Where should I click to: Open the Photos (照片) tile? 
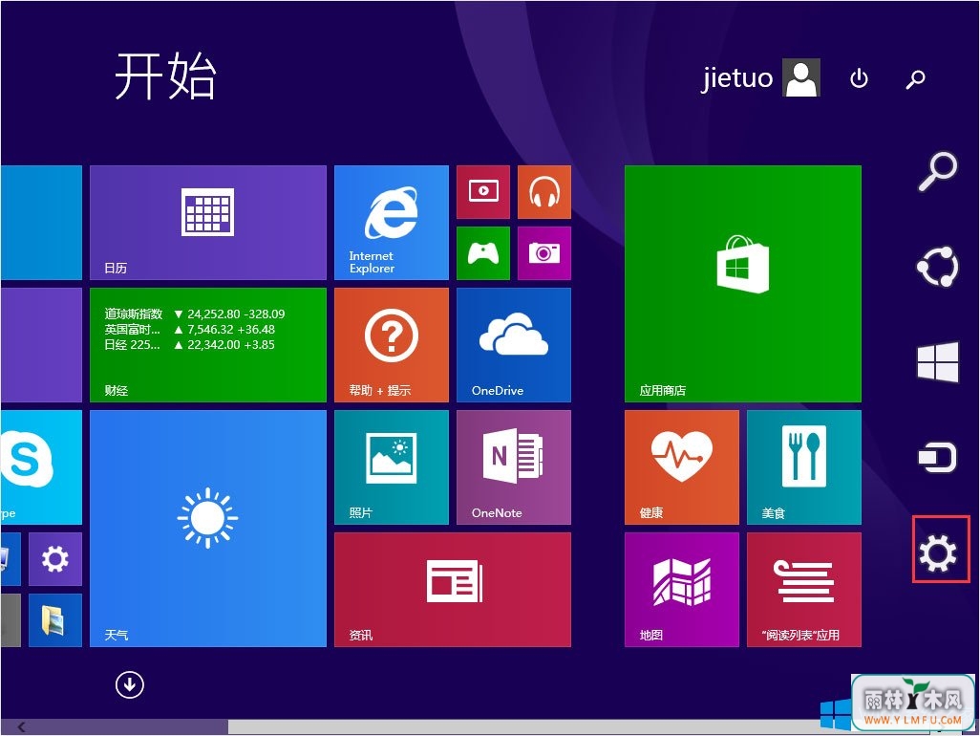point(392,467)
